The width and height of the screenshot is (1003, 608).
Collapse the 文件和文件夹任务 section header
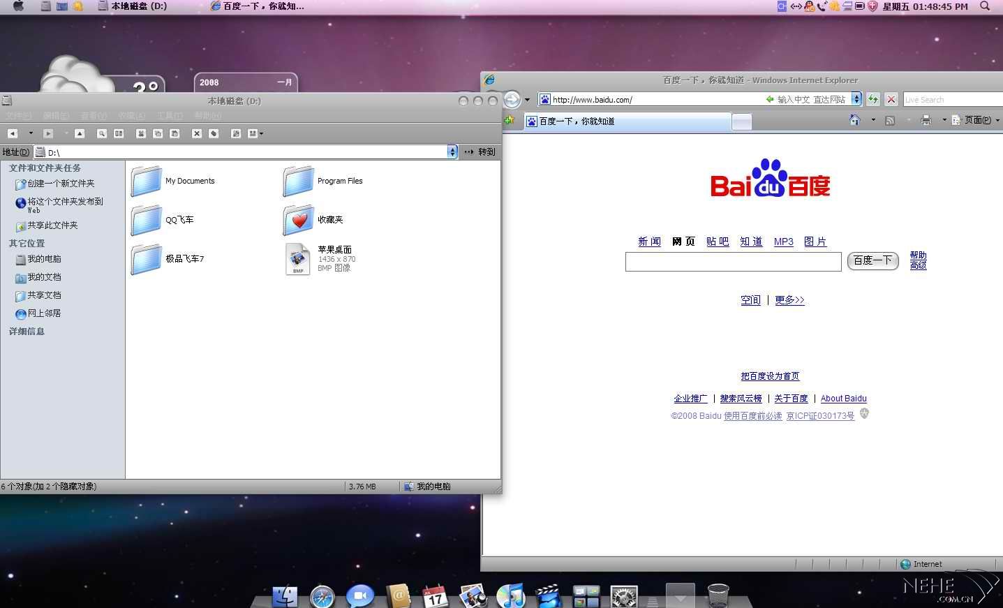click(45, 168)
